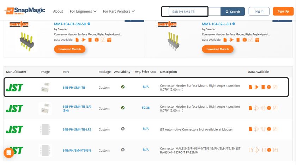This screenshot has width=296, height=165.
Task: Click the Manufacturer column header
Action: coord(16,72)
